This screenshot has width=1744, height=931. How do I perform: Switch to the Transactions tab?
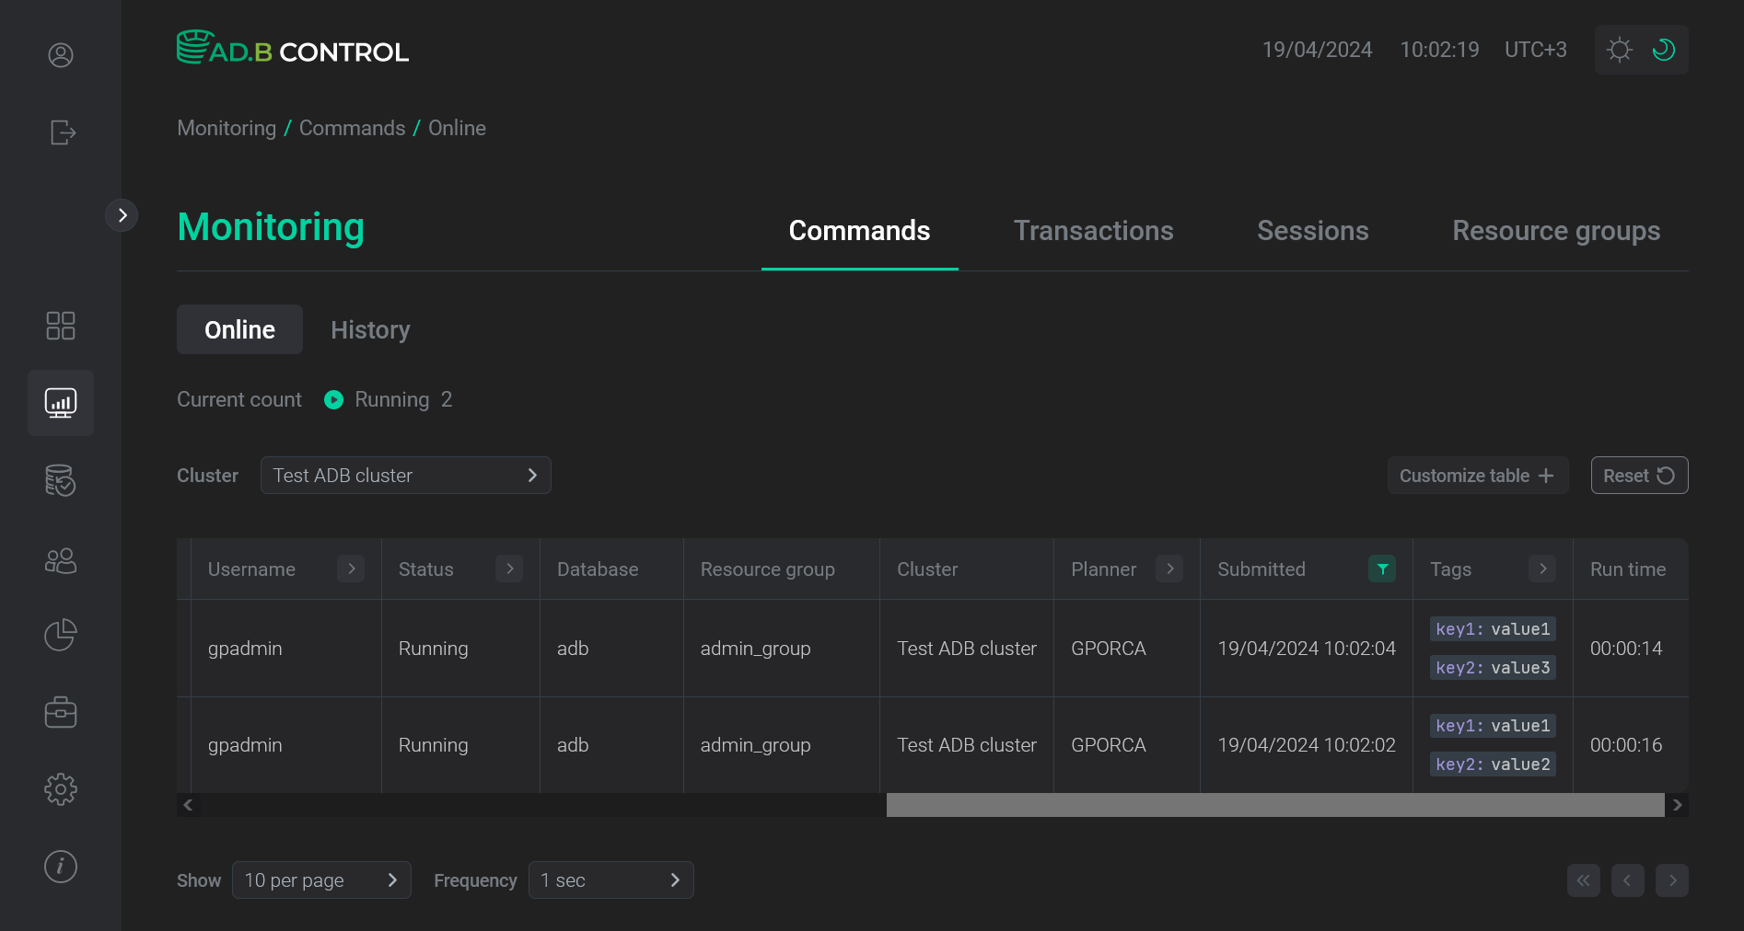click(x=1093, y=231)
